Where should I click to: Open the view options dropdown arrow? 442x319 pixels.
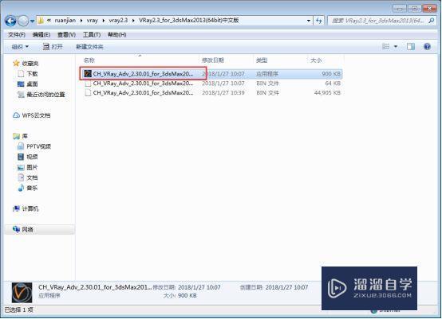point(396,47)
